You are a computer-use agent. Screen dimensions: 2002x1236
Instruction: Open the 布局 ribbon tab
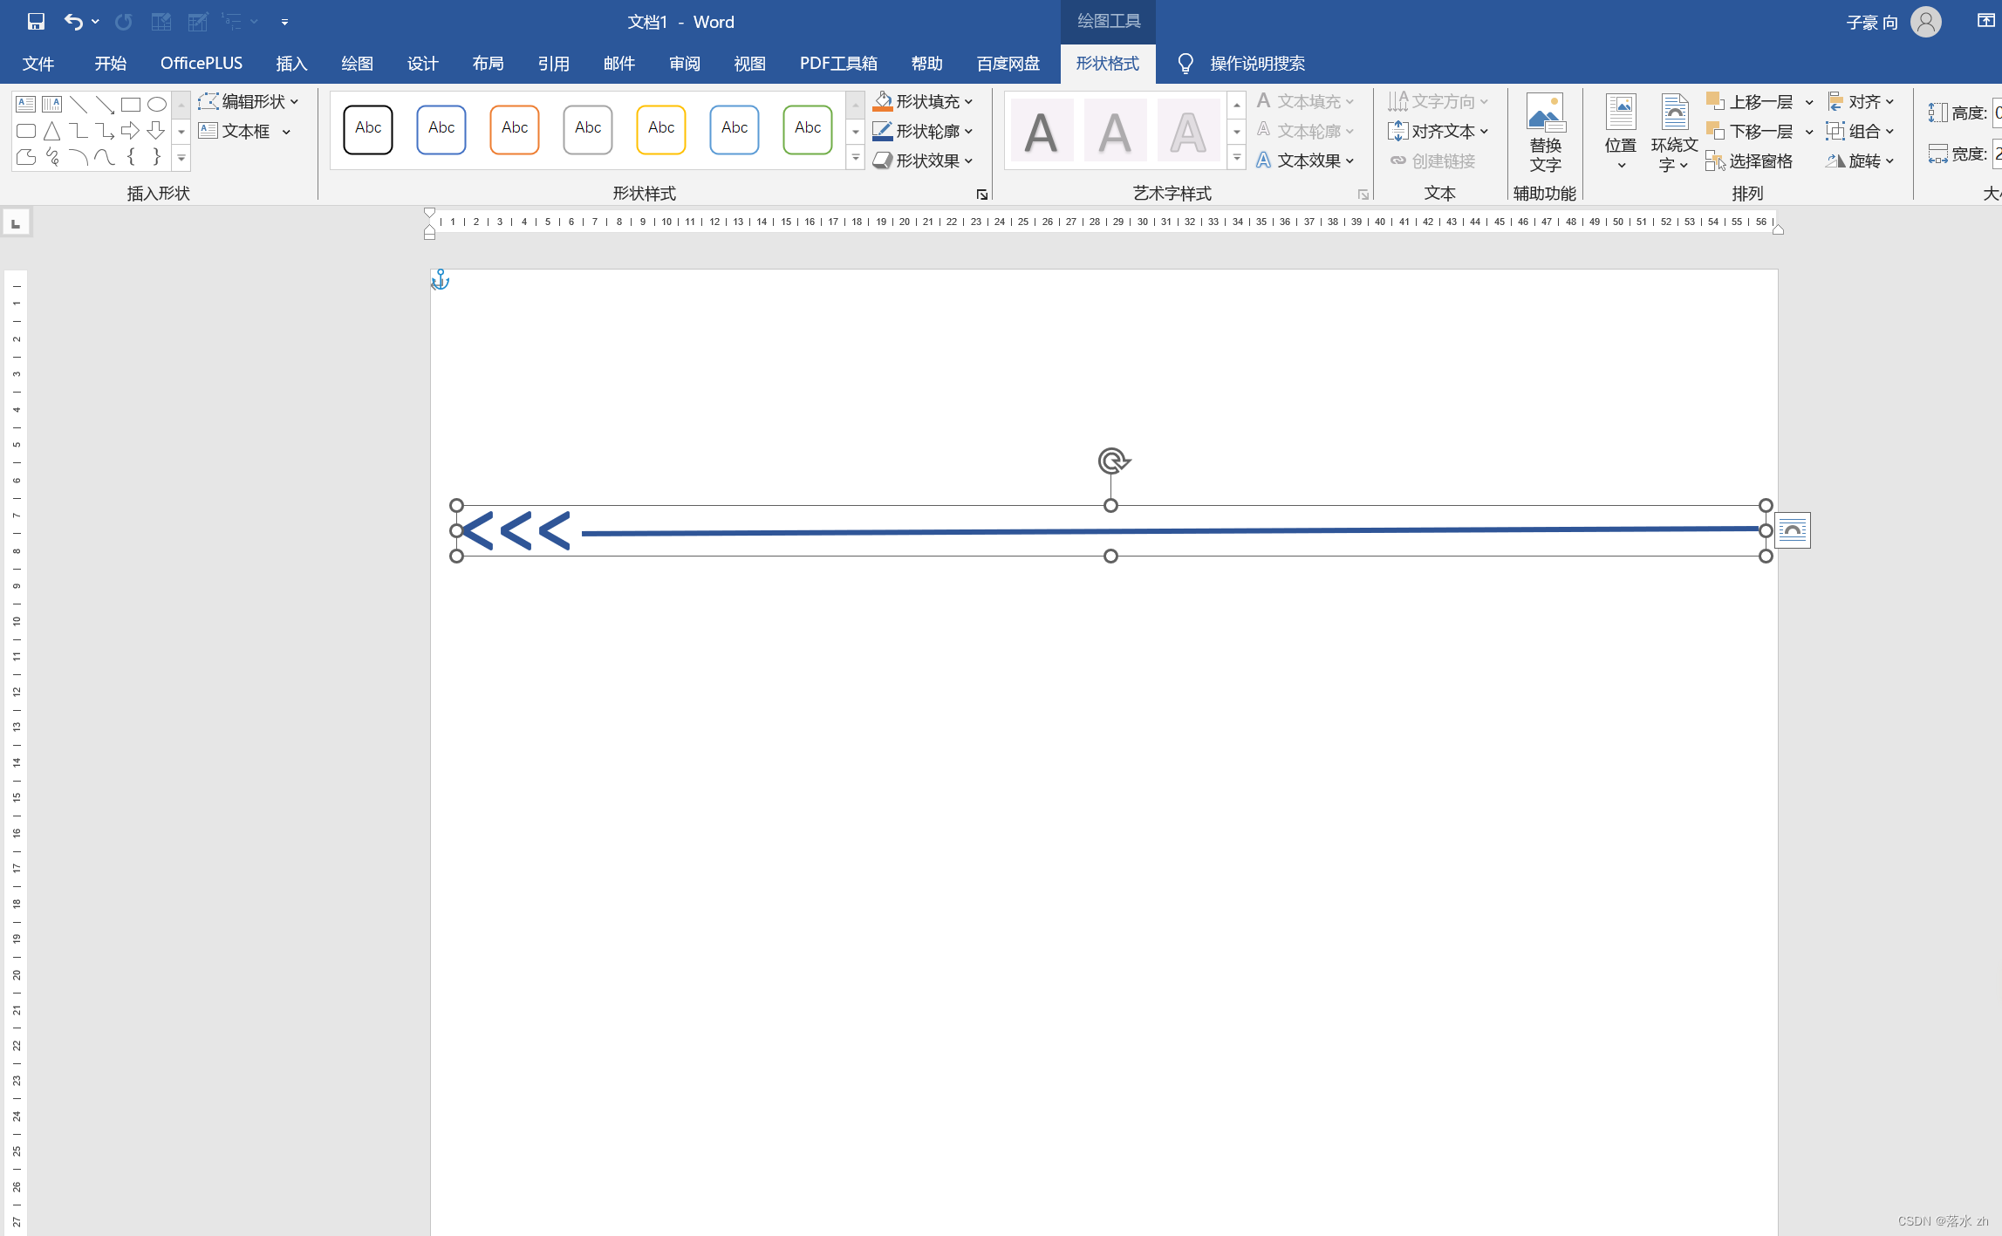pos(488,63)
